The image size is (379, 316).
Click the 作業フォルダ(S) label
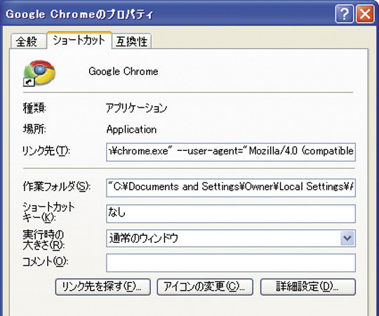tap(57, 187)
